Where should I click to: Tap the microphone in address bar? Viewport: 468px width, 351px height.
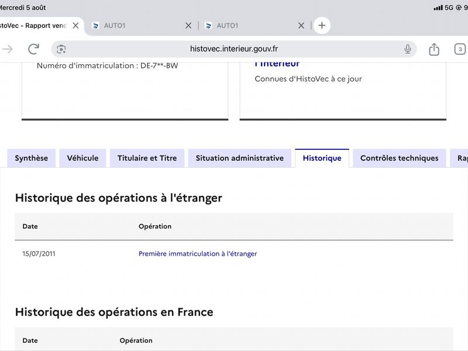click(407, 49)
